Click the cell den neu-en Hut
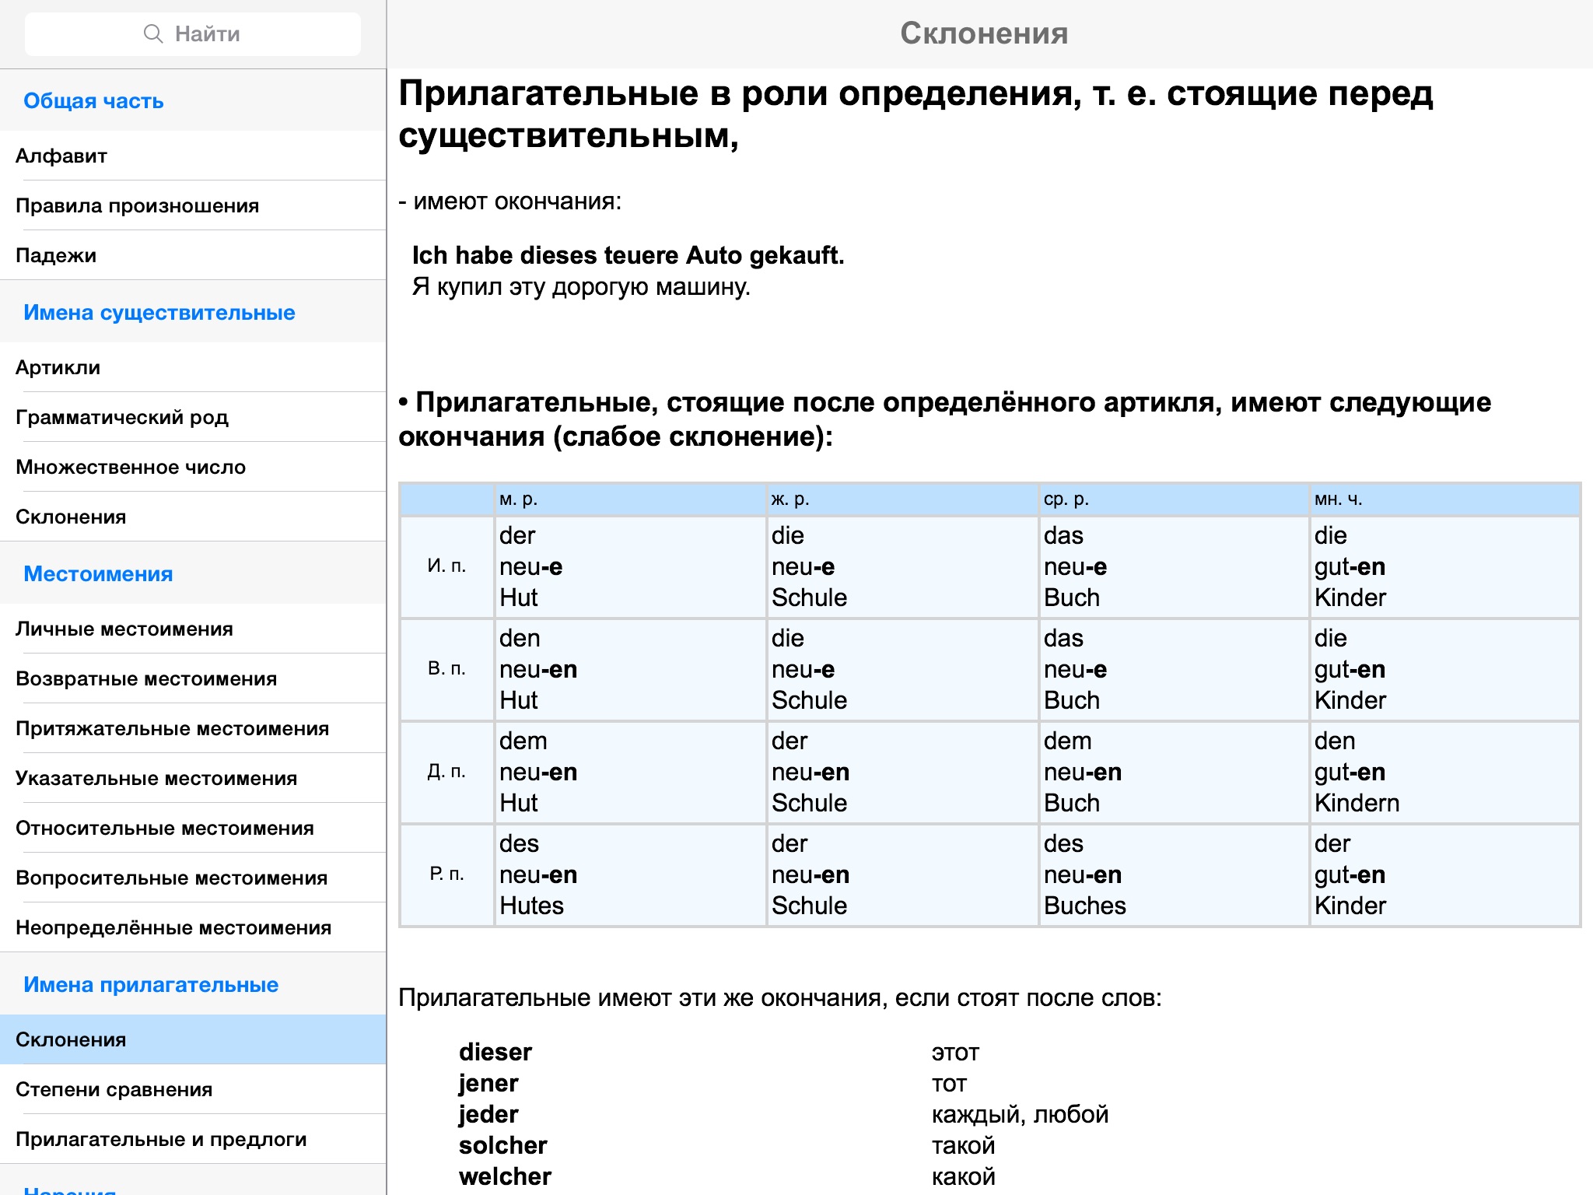The width and height of the screenshot is (1593, 1195). coord(631,670)
